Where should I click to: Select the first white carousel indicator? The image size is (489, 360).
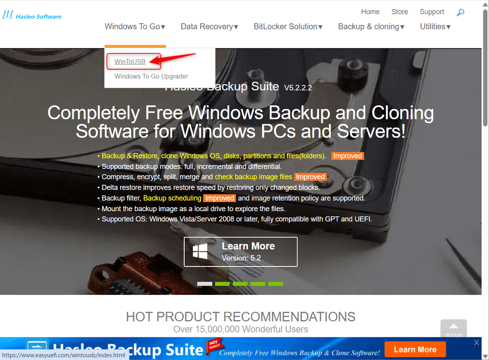tap(205, 284)
